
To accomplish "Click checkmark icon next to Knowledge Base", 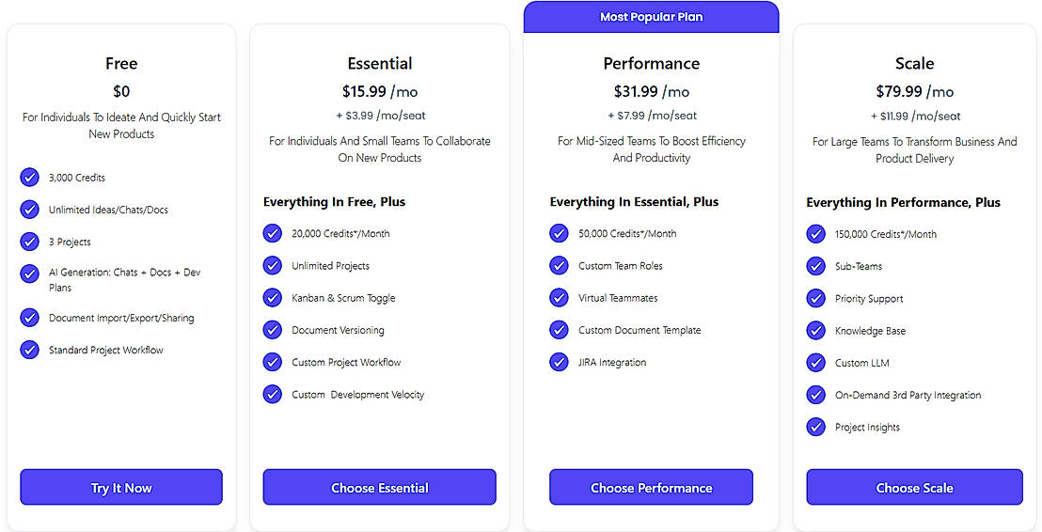I will [816, 330].
